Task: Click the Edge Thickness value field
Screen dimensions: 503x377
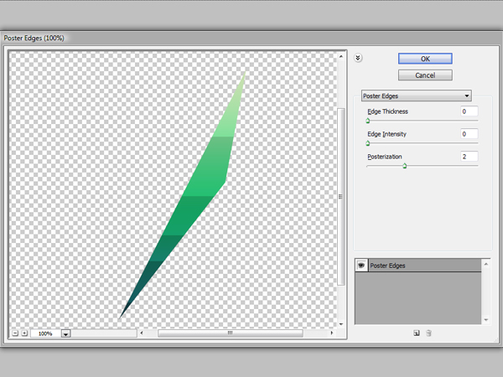Action: click(x=469, y=111)
